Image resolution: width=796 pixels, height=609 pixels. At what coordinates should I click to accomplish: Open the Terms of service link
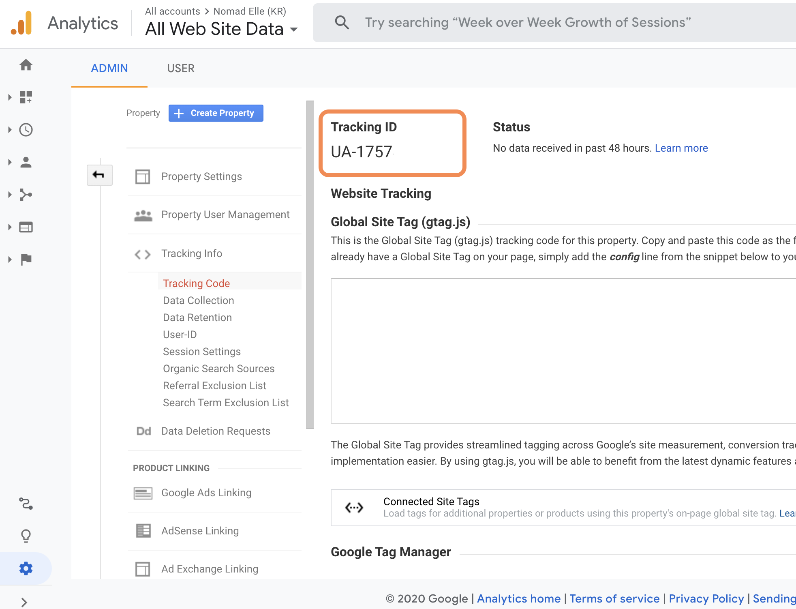pos(614,598)
